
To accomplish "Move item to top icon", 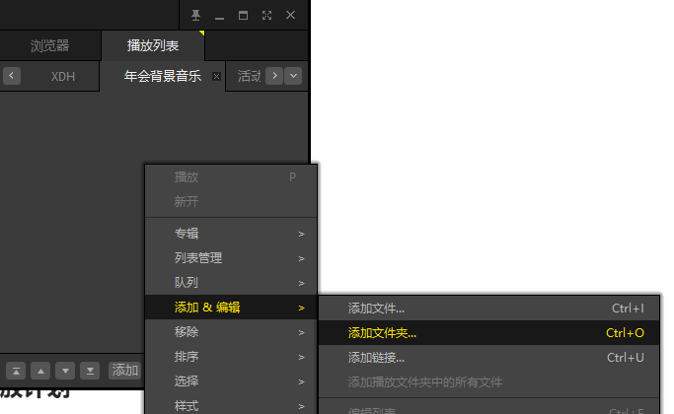I will tap(16, 371).
